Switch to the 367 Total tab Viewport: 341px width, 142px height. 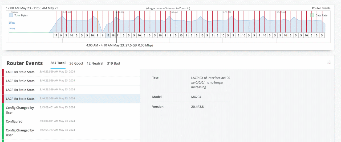click(x=58, y=63)
